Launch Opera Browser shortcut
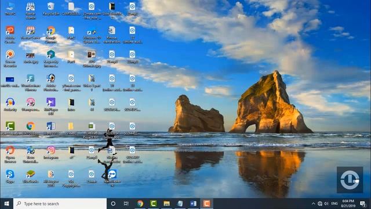This screenshot has height=209, width=371. click(x=10, y=154)
